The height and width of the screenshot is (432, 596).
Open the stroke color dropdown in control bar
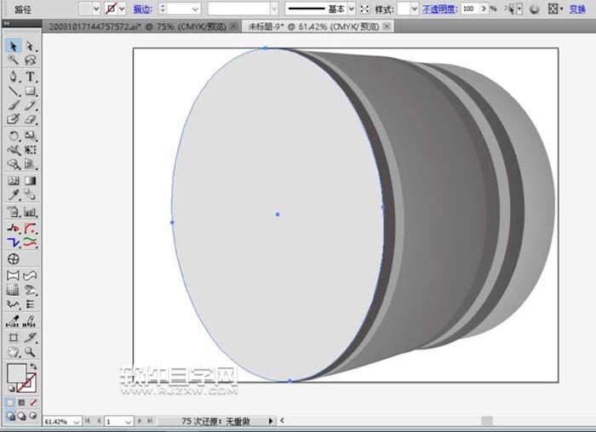pyautogui.click(x=122, y=9)
